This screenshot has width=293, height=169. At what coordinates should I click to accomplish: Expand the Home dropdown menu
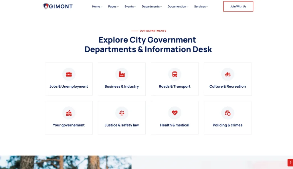point(97,7)
